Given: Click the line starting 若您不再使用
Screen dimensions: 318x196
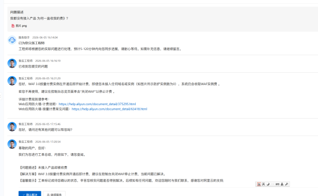Looking at the screenshot, I should click(x=67, y=92).
